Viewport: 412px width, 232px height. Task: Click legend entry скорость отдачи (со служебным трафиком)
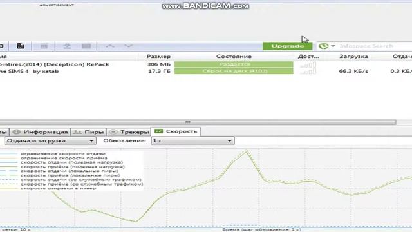pos(81,180)
